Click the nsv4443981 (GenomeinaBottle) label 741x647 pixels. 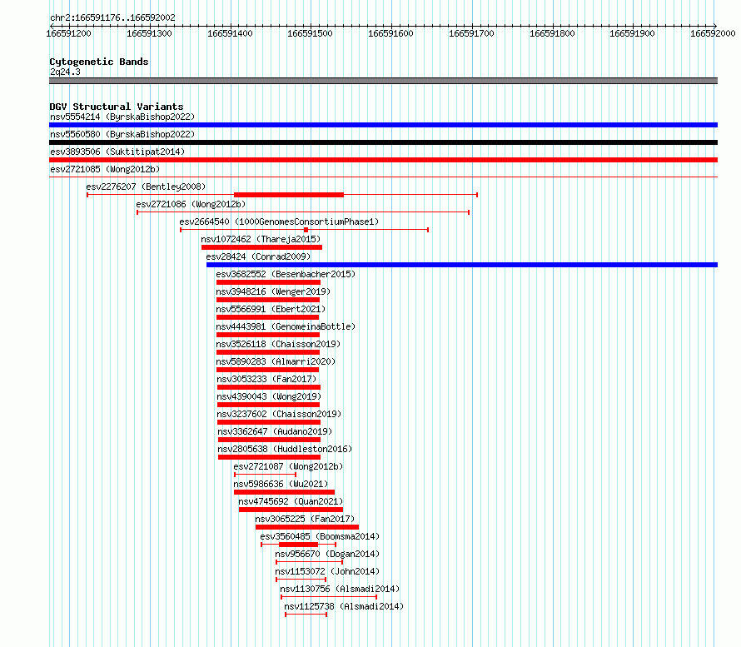(286, 326)
